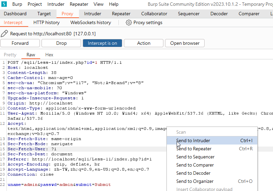Choose Send to Comparer from context menu
This screenshot has width=273, height=191.
click(212, 165)
